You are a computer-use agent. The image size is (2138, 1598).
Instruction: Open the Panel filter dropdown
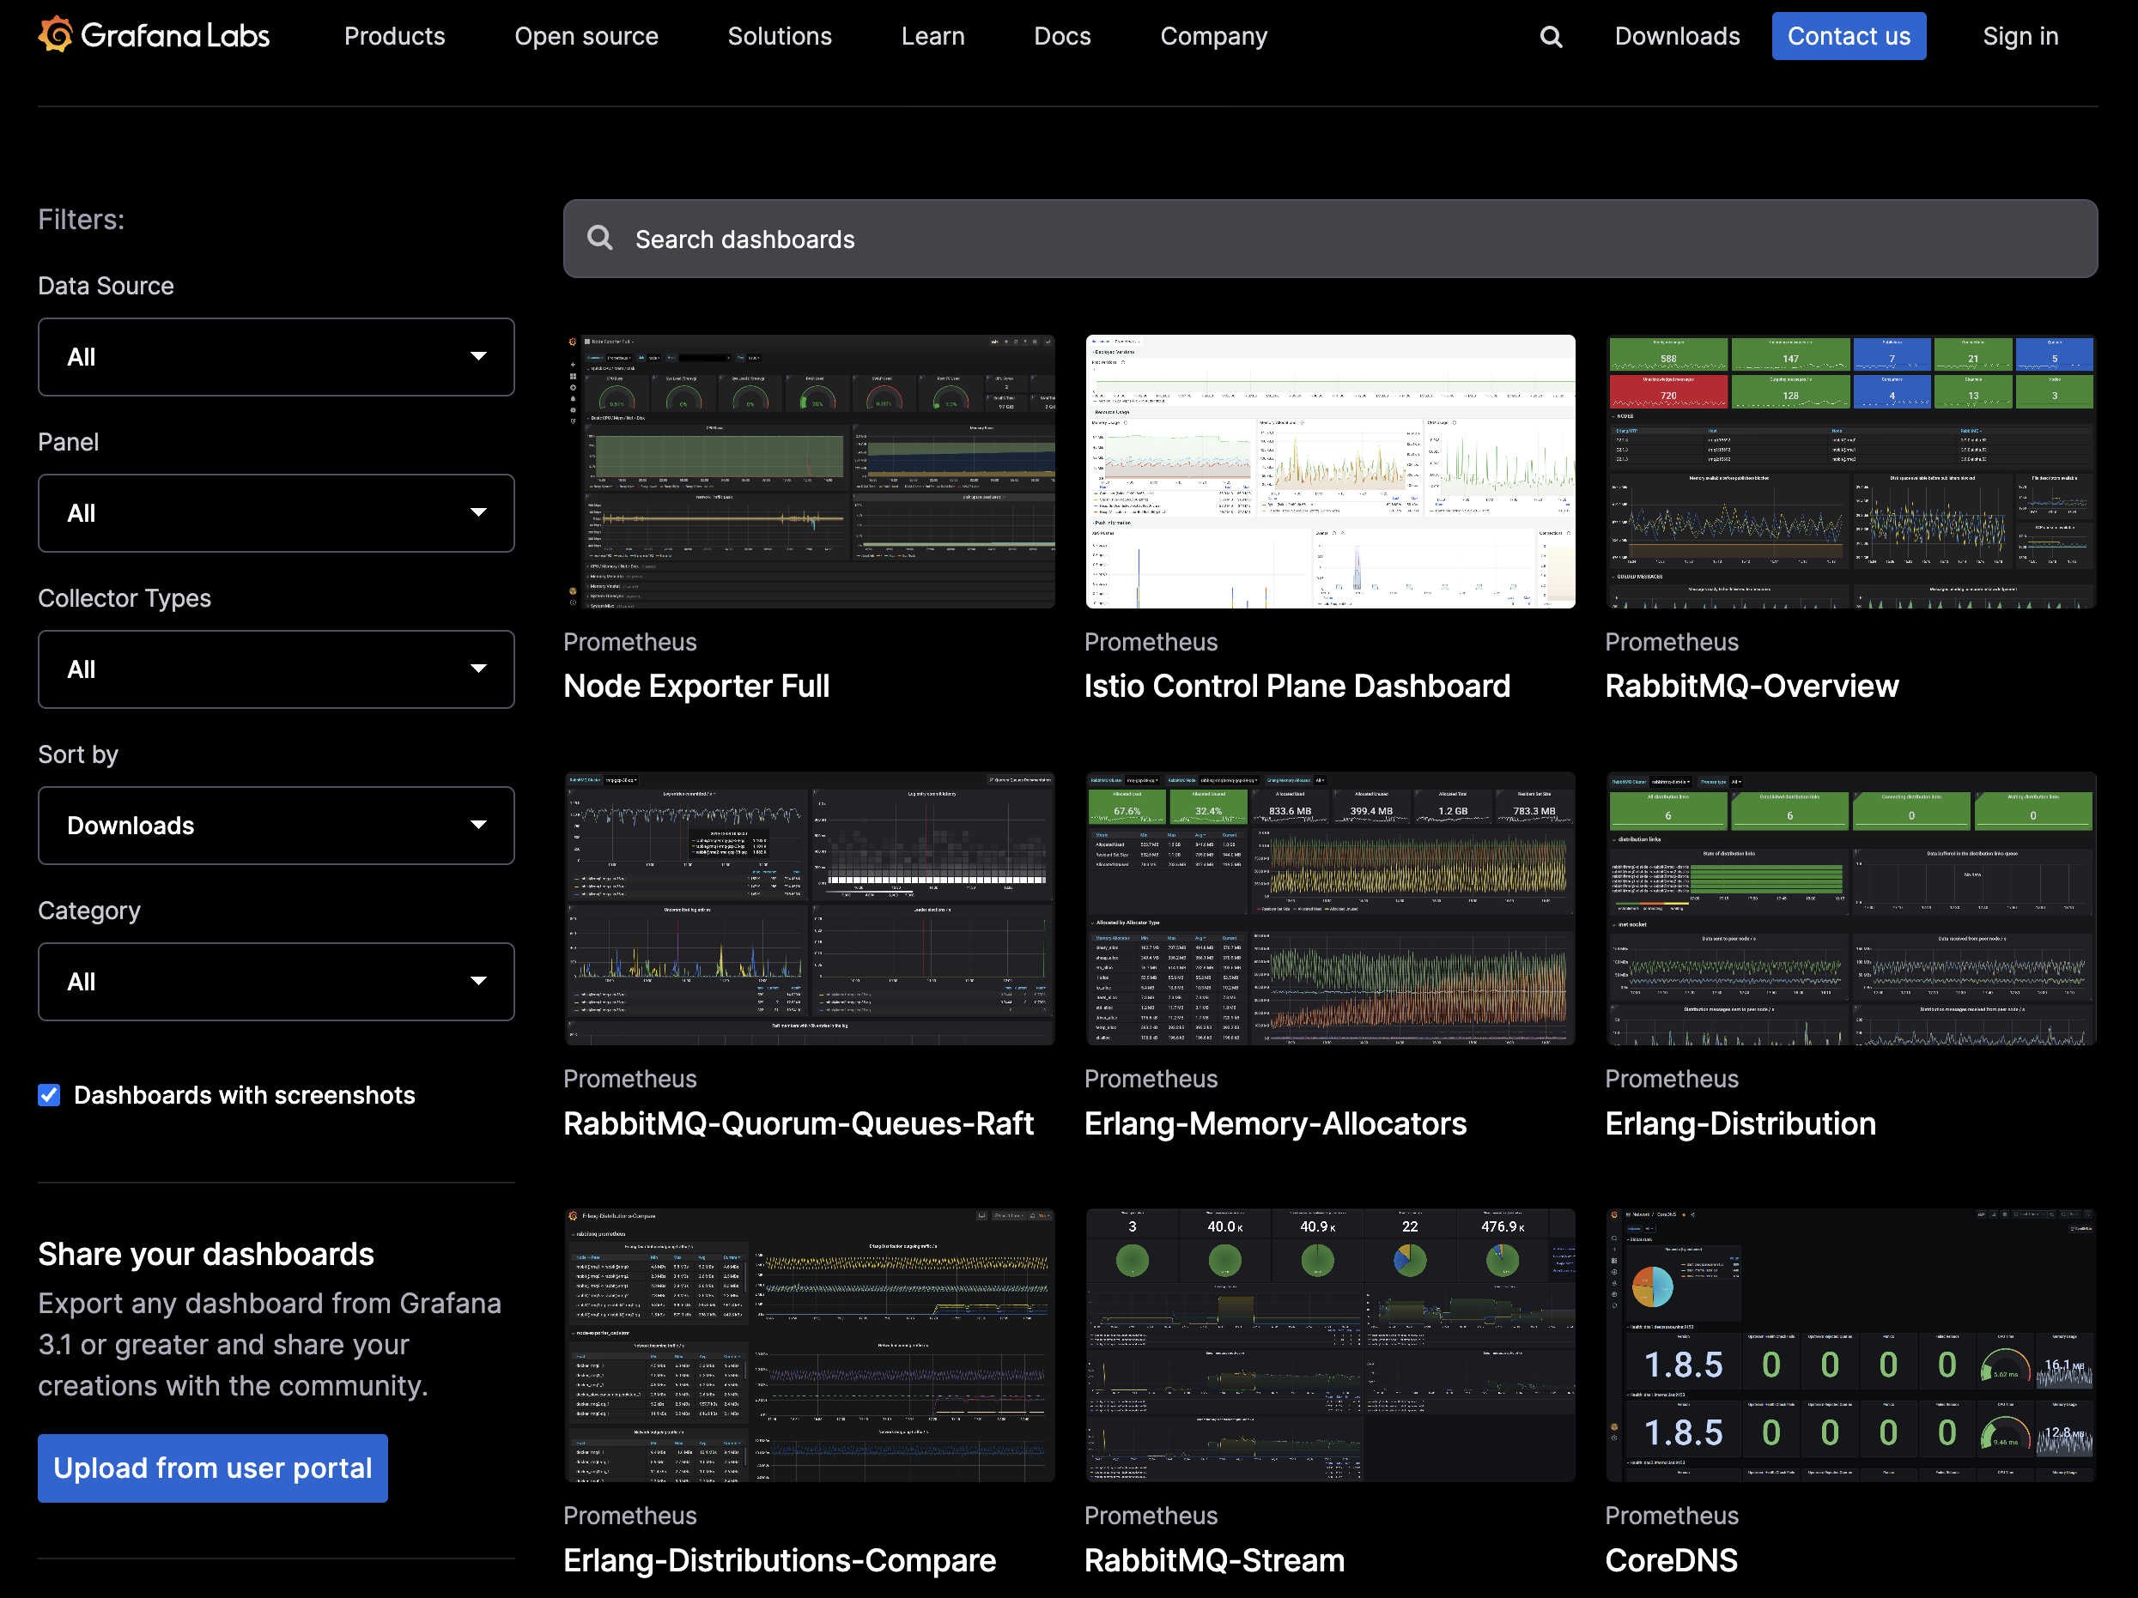(276, 513)
